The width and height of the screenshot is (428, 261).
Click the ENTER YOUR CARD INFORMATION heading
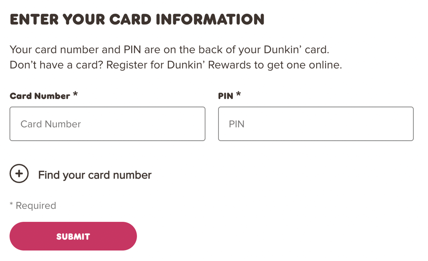[137, 19]
